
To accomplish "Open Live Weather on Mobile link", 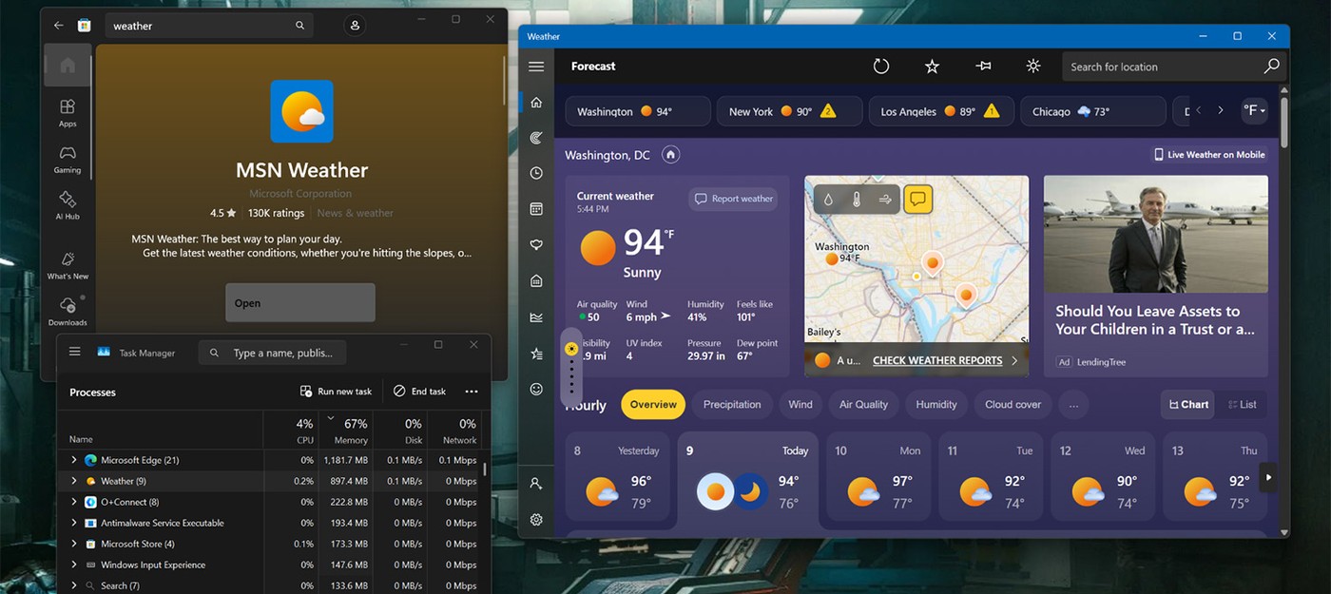I will pyautogui.click(x=1209, y=155).
